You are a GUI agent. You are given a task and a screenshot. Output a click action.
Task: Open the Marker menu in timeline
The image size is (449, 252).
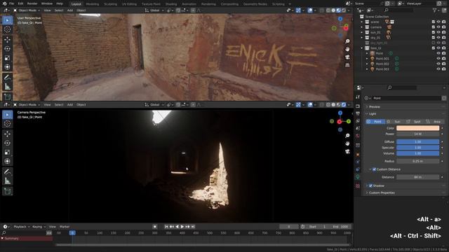(x=65, y=227)
